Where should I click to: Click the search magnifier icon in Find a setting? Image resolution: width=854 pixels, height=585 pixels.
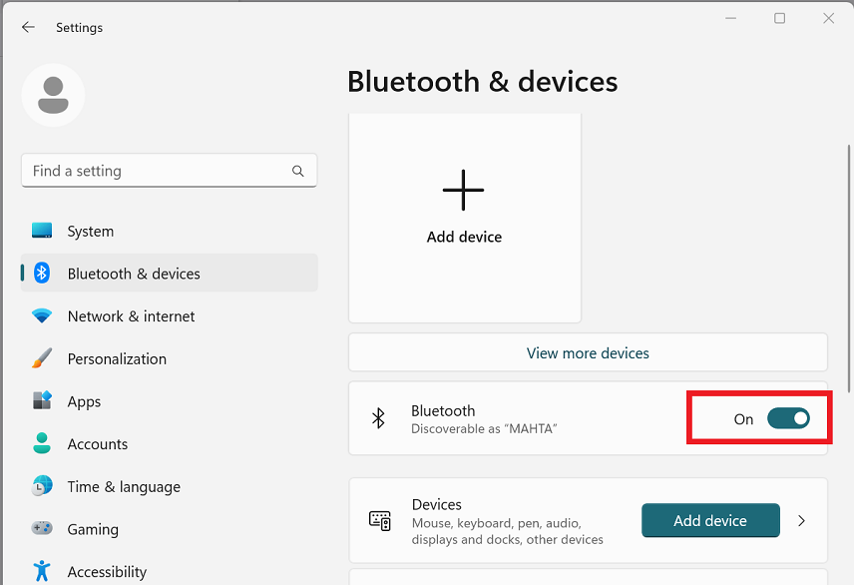point(298,171)
